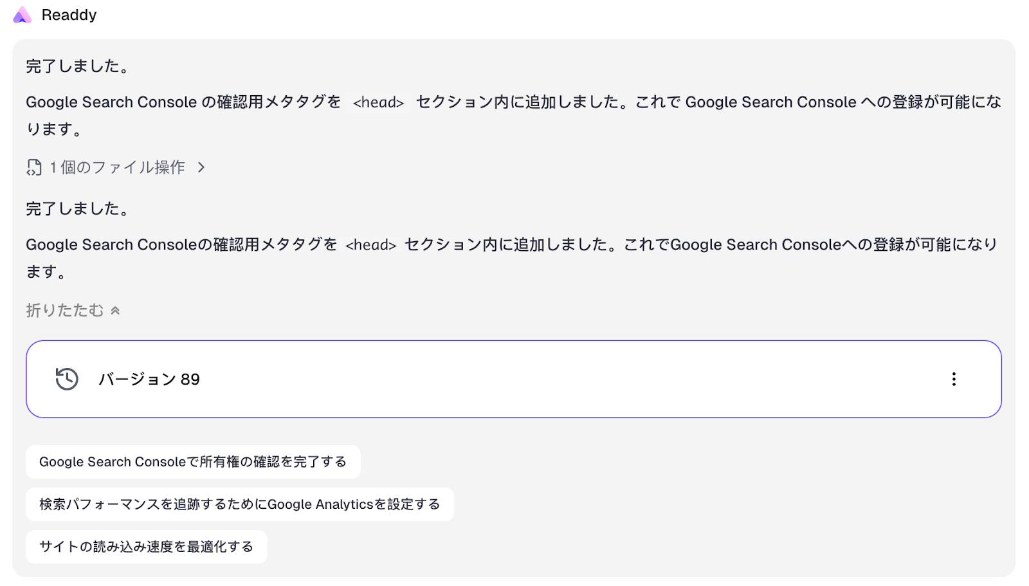Click サイトの読み込み速度を最適化する suggestion
This screenshot has height=586, width=1029.
(146, 546)
